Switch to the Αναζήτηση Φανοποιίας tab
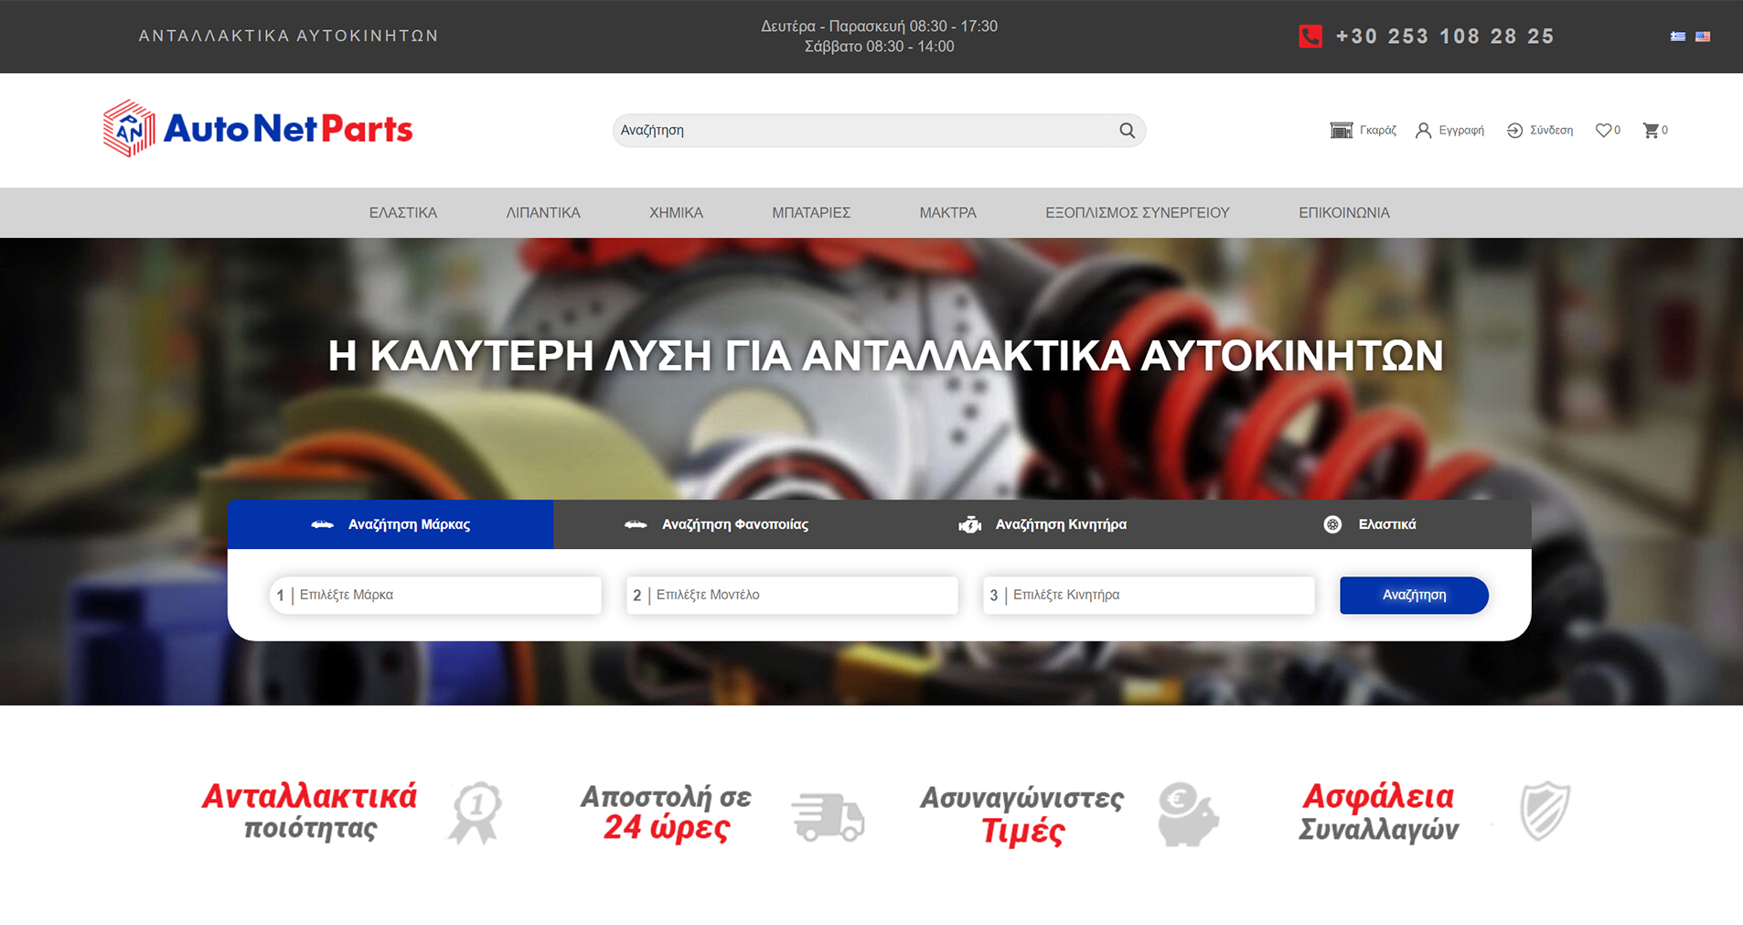The image size is (1743, 925). tap(716, 524)
